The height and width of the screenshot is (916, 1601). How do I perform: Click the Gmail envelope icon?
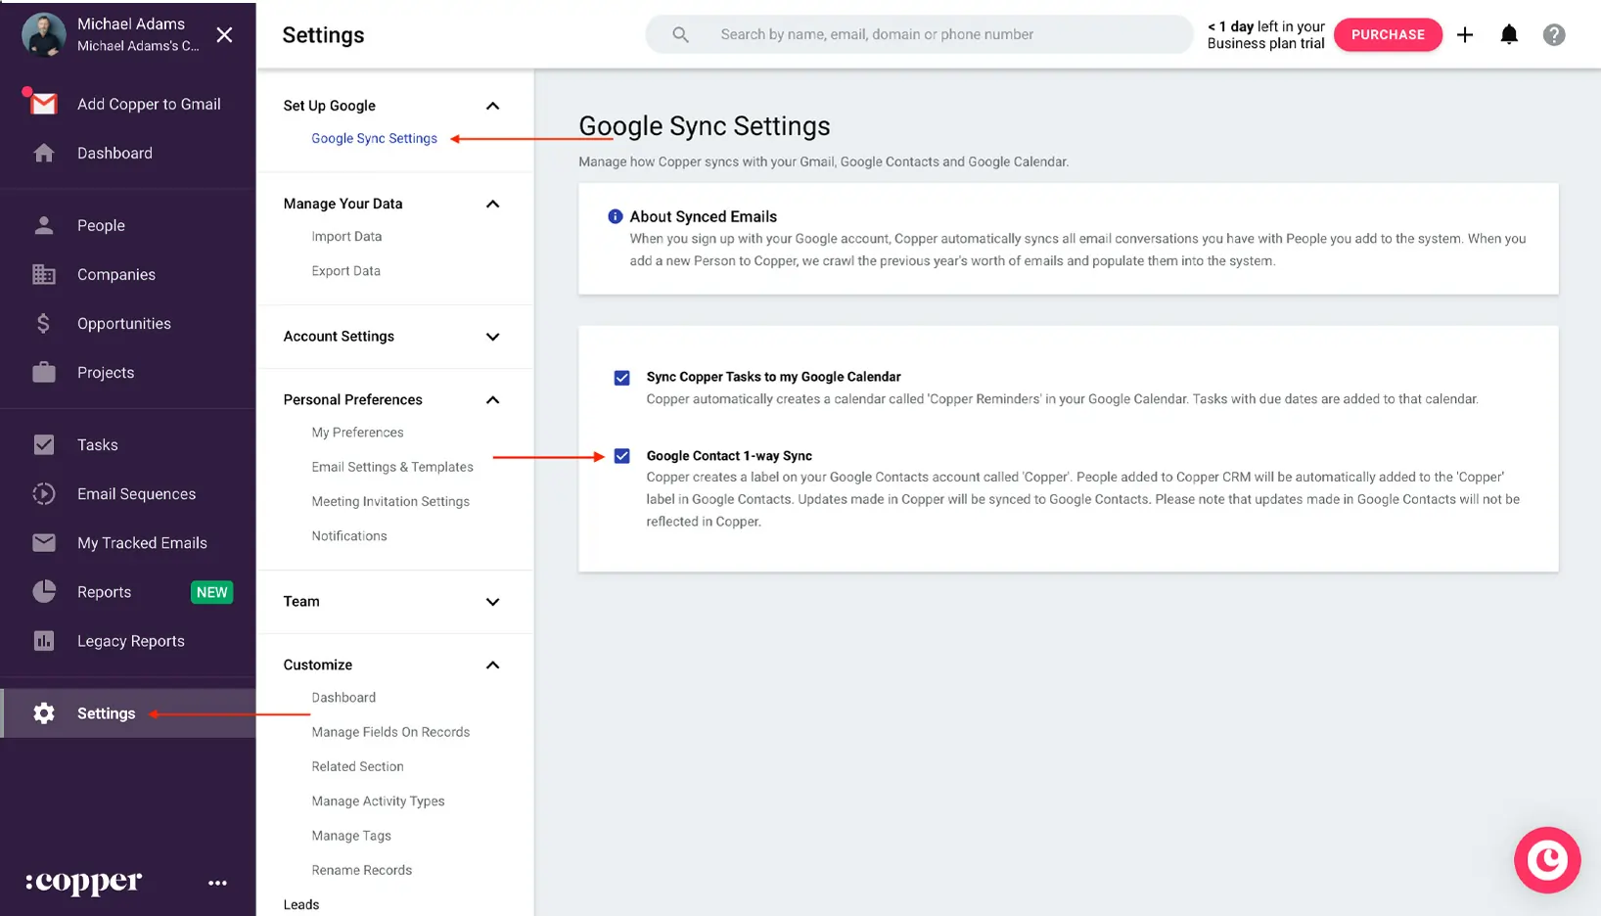click(x=43, y=103)
